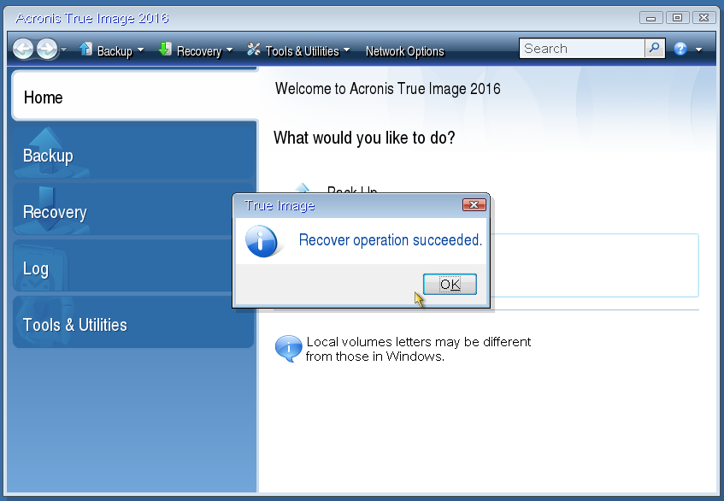Image resolution: width=724 pixels, height=501 pixels.
Task: Open Network Options in the toolbar
Action: point(405,51)
